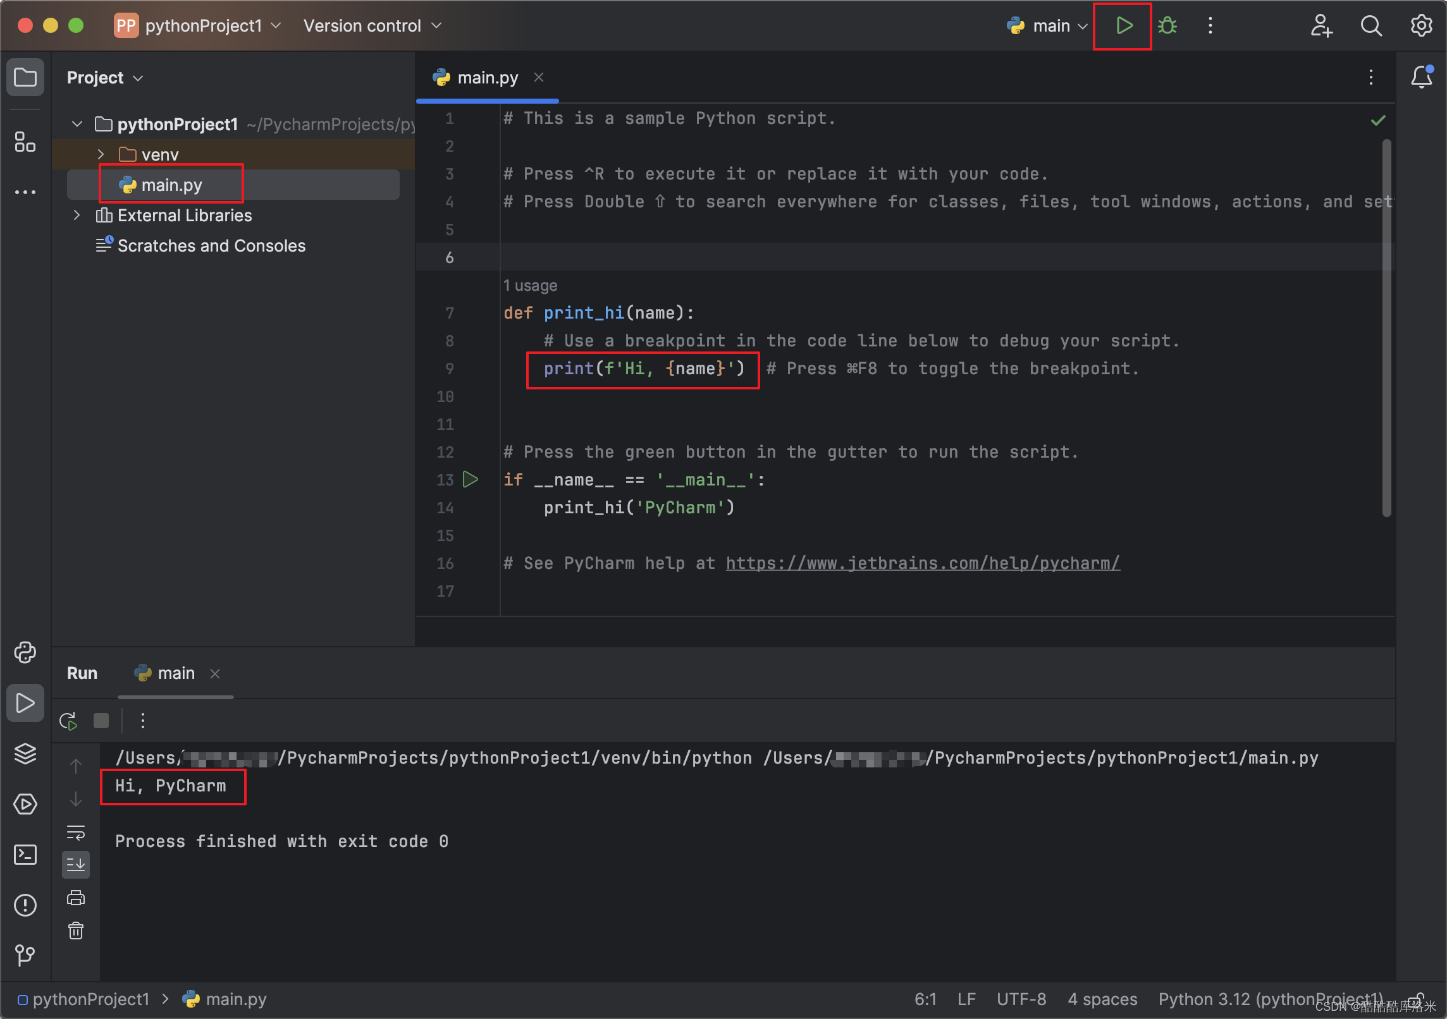Click main.py in breadcrumb bar
Image resolution: width=1447 pixels, height=1019 pixels.
coord(225,999)
